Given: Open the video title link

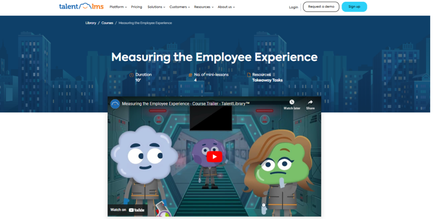Looking at the screenshot, I should [x=186, y=104].
